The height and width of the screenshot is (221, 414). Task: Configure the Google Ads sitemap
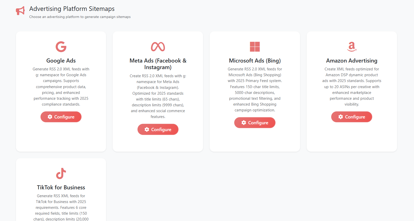tap(61, 117)
